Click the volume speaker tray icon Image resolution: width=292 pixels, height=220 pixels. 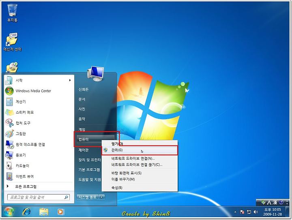tap(255, 212)
